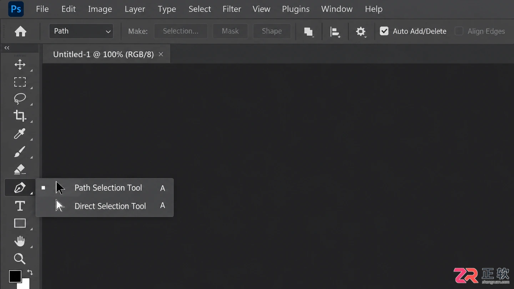Open the Path alignment options
Image resolution: width=514 pixels, height=289 pixels.
click(x=335, y=31)
